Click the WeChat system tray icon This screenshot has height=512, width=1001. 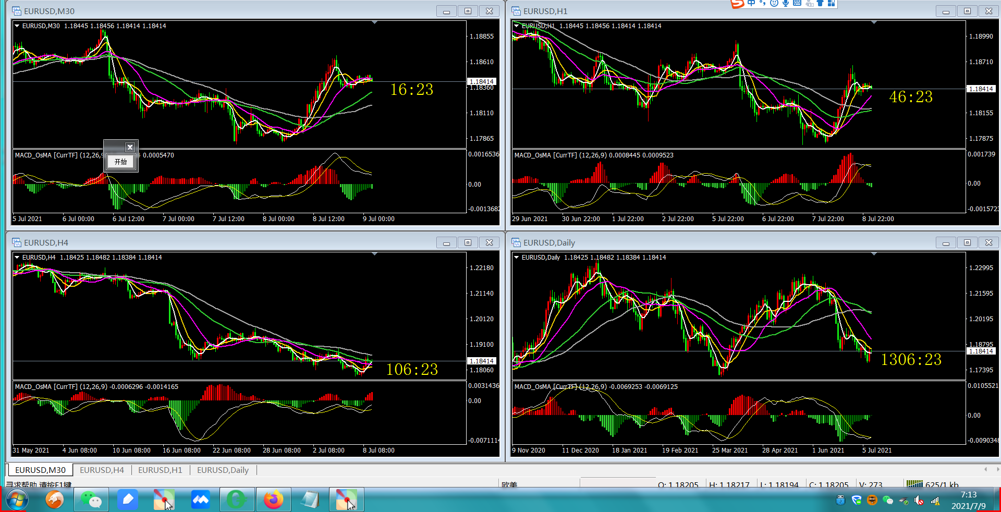(x=888, y=501)
